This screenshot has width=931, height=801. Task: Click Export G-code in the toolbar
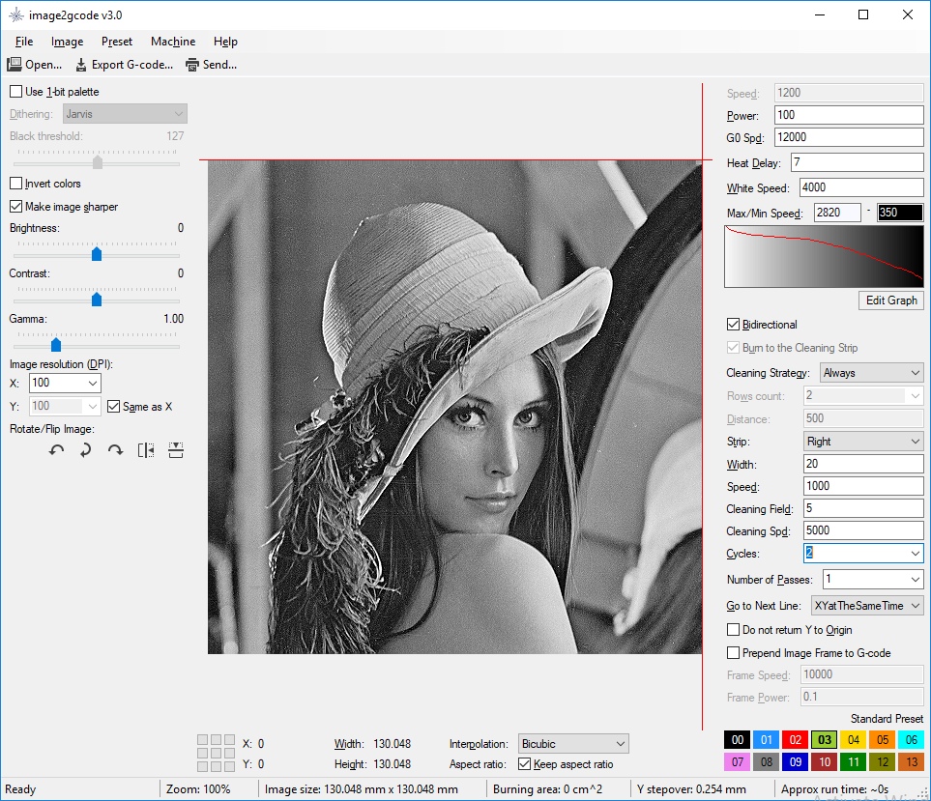[x=124, y=65]
